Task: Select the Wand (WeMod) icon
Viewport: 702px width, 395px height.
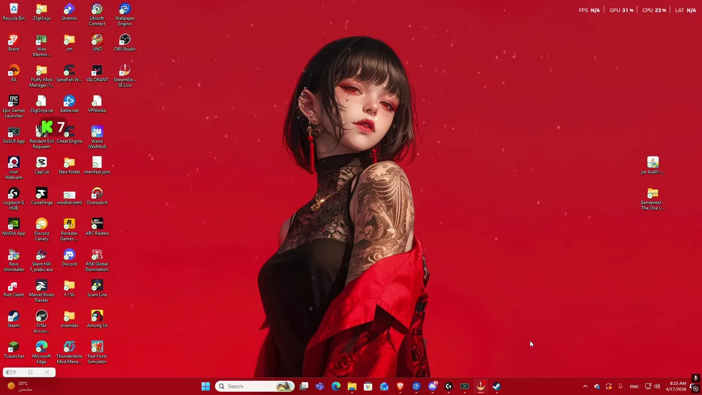Action: (x=97, y=138)
